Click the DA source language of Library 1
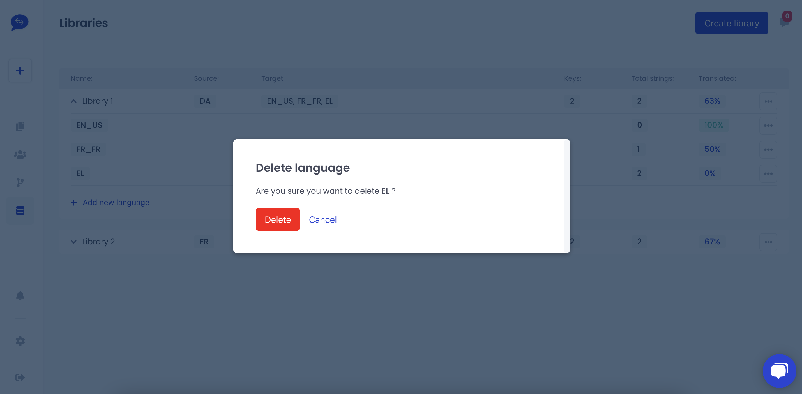The width and height of the screenshot is (802, 394). pyautogui.click(x=205, y=101)
